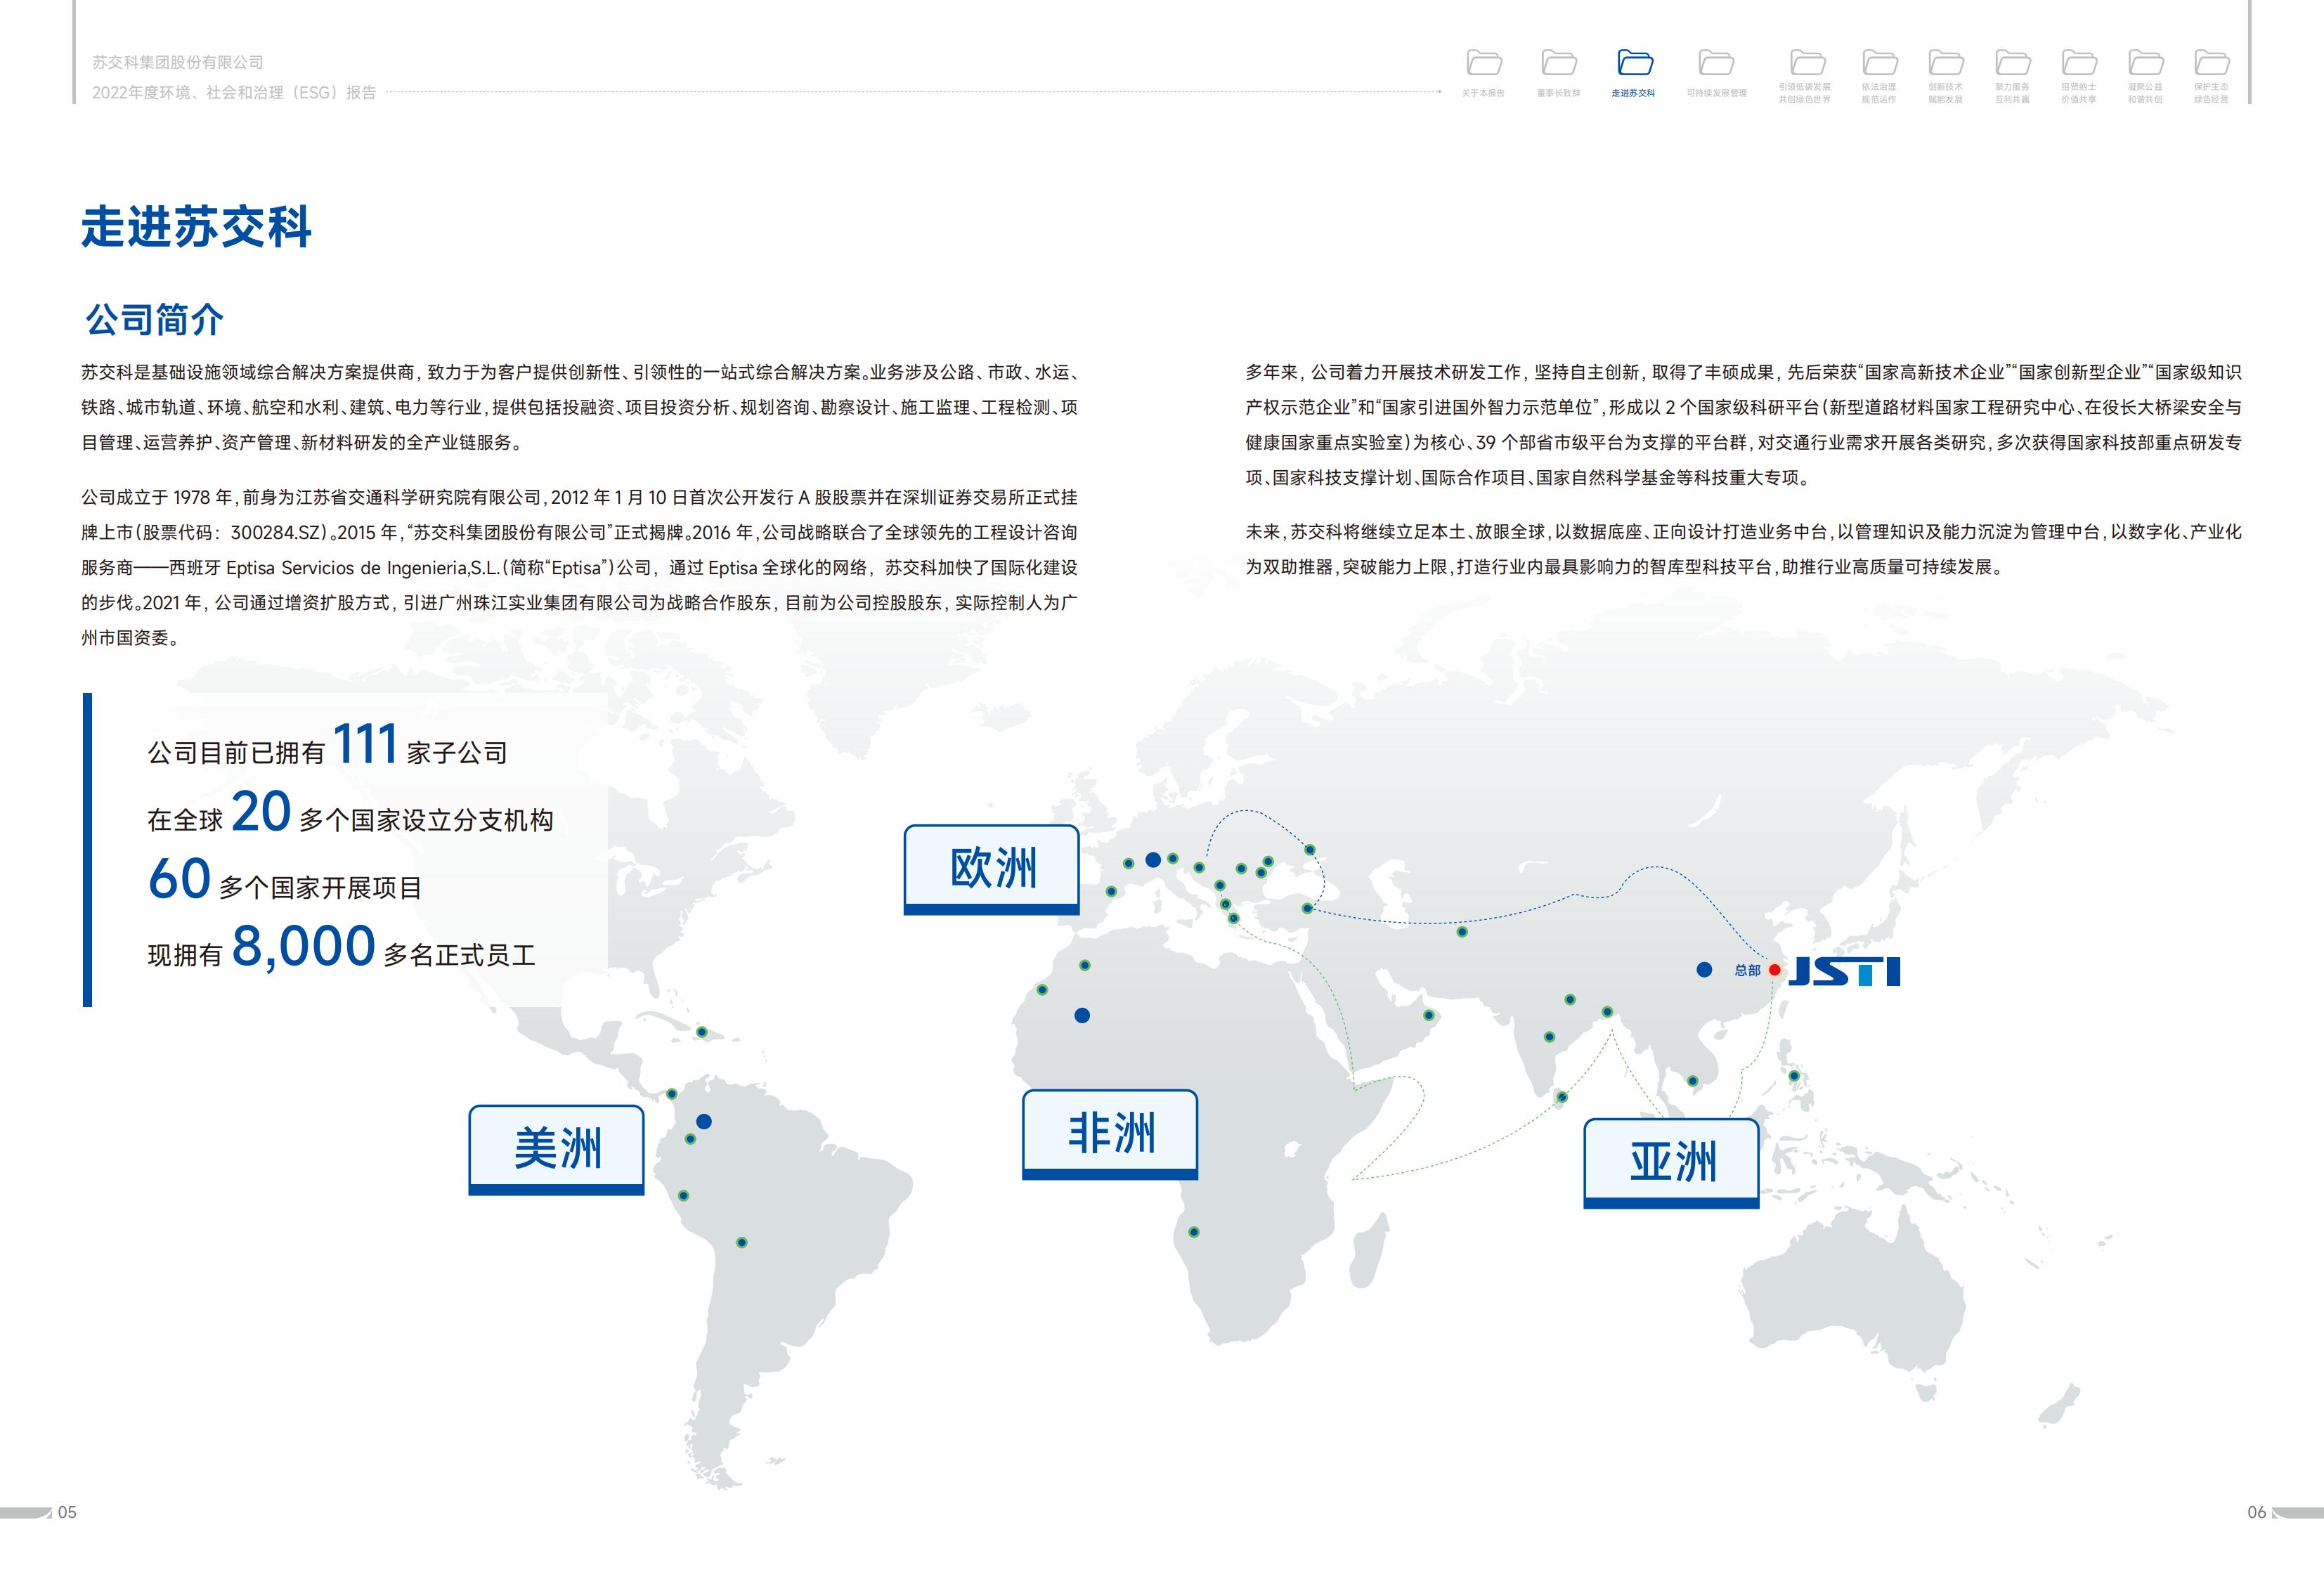Click the 公司简介 section heading
Image resolution: width=2324 pixels, height=1577 pixels.
(154, 320)
